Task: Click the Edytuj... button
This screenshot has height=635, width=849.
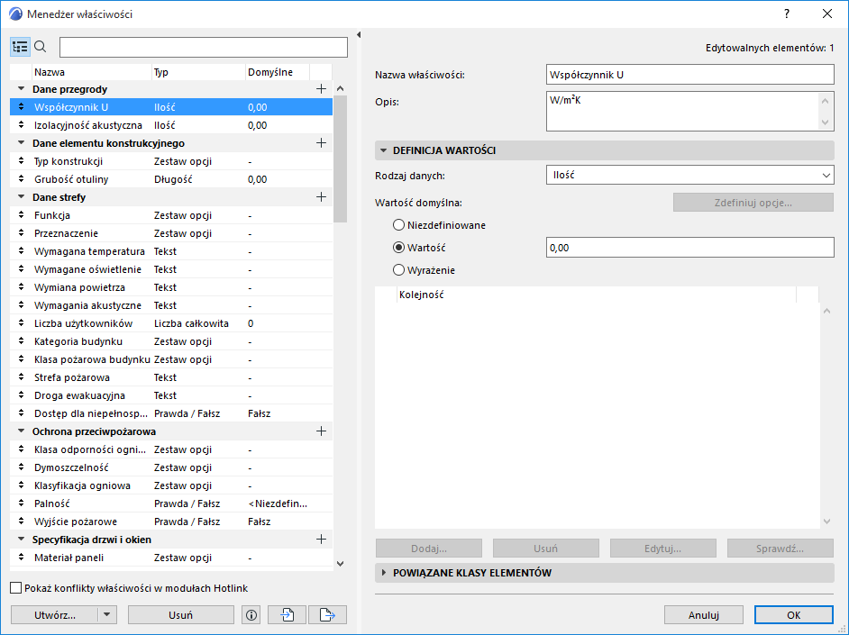Action: point(662,549)
